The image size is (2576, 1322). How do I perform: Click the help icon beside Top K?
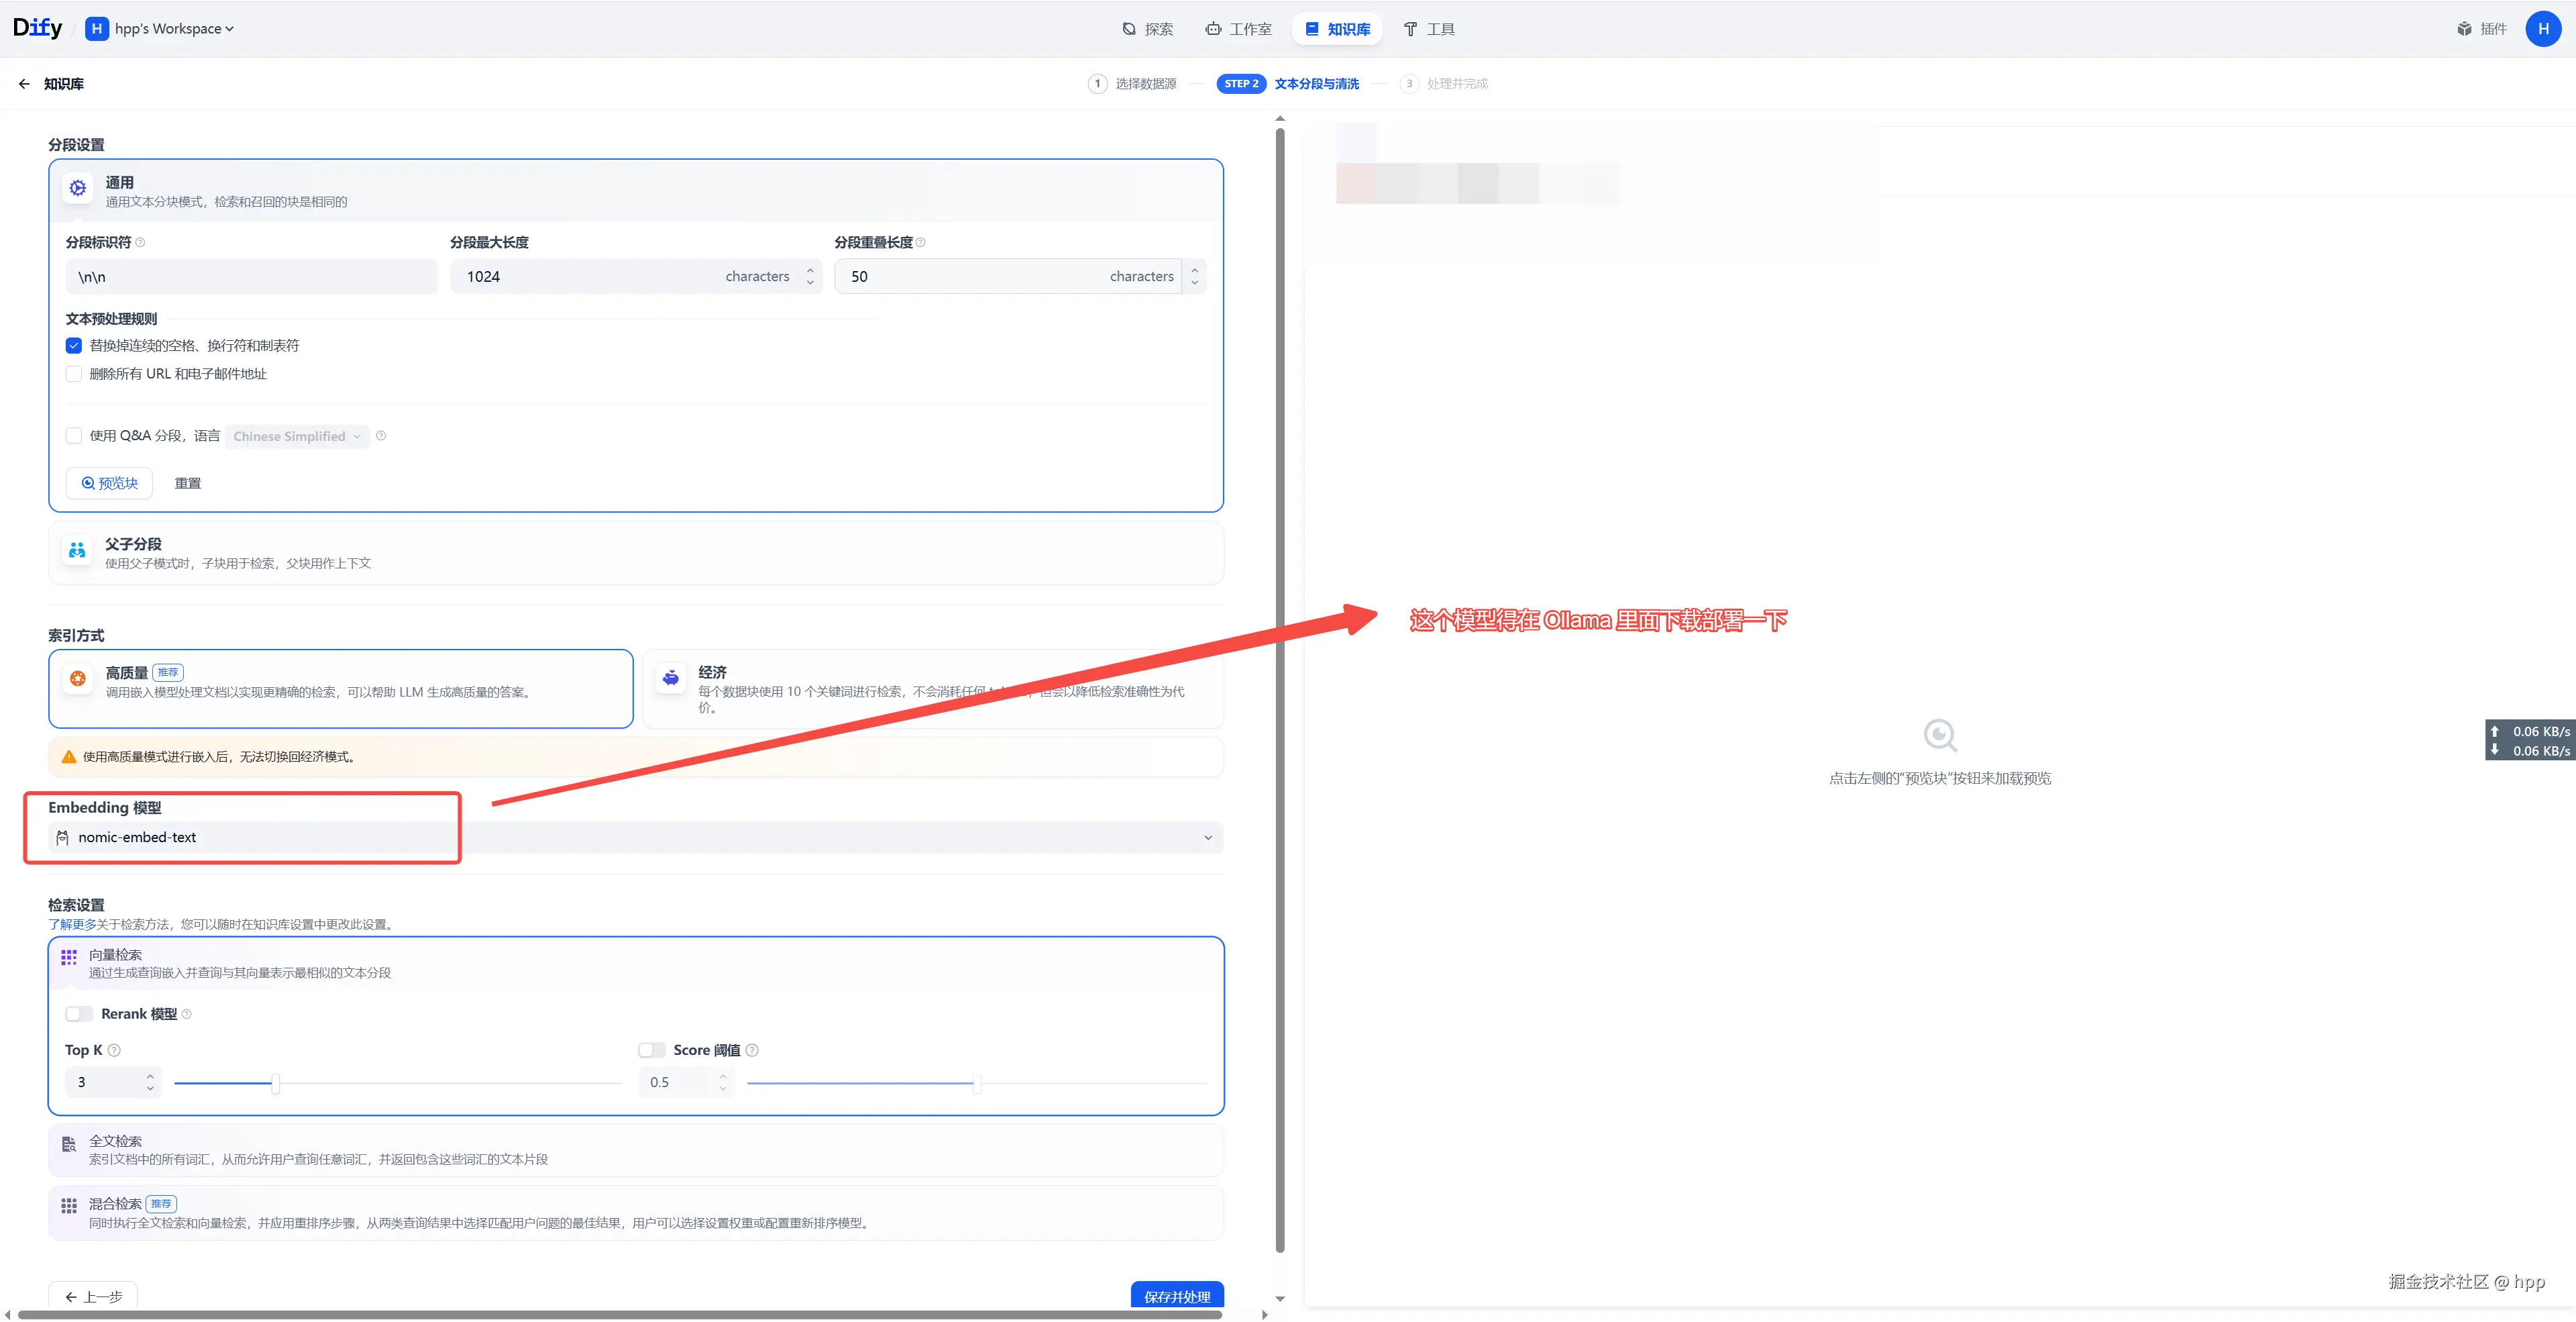tap(114, 1050)
